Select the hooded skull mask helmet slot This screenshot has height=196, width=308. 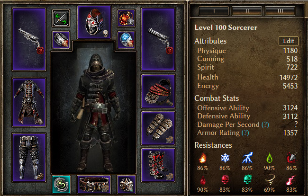coord(94,22)
